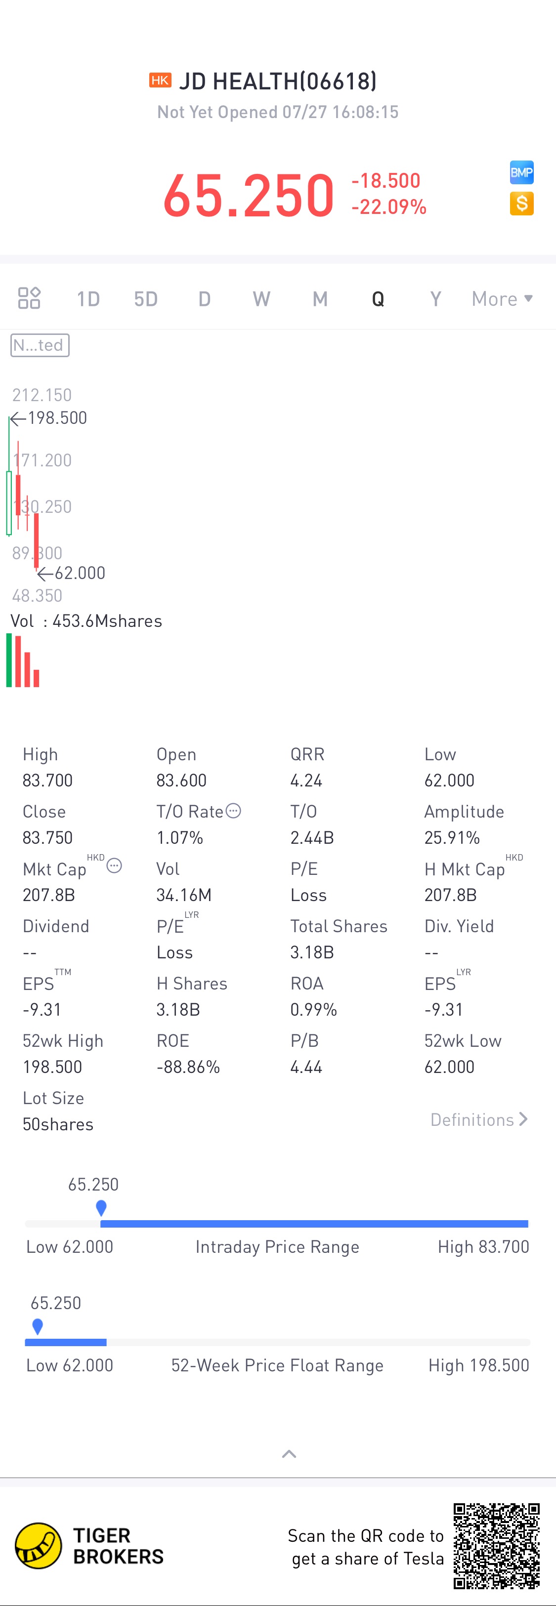Collapse details with the up chevron
Image resolution: width=556 pixels, height=1606 pixels.
[x=289, y=1454]
